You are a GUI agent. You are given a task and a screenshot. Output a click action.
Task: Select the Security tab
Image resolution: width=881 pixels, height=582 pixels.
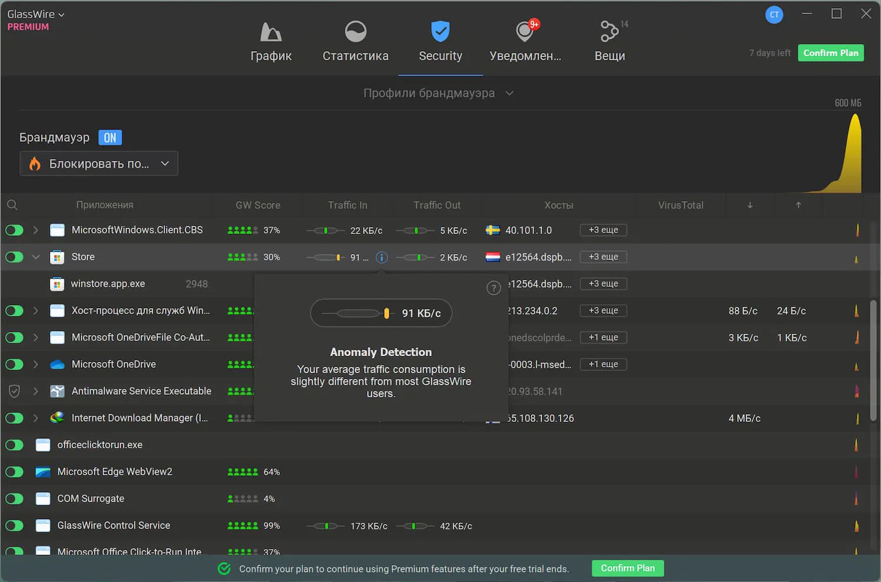(441, 42)
